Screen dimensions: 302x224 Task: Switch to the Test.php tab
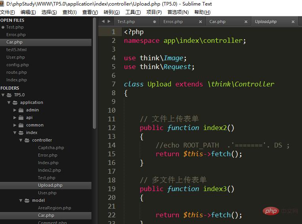[x=126, y=22]
